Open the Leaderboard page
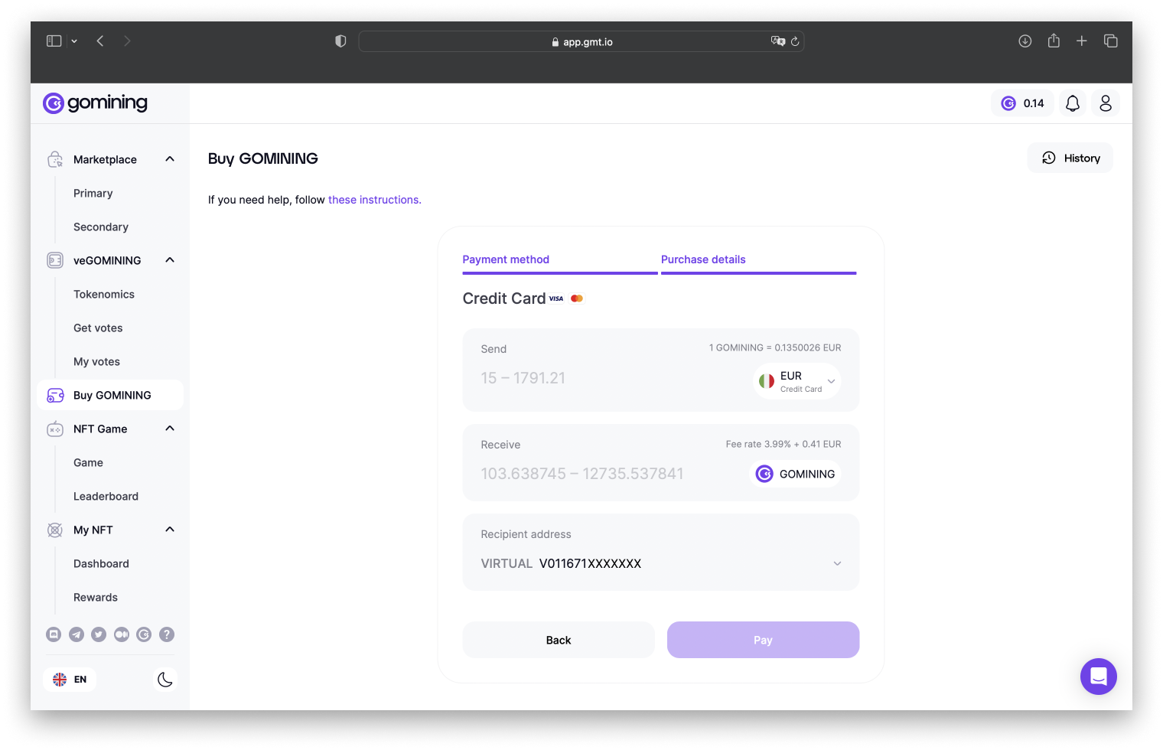Image resolution: width=1163 pixels, height=750 pixels. [x=106, y=496]
